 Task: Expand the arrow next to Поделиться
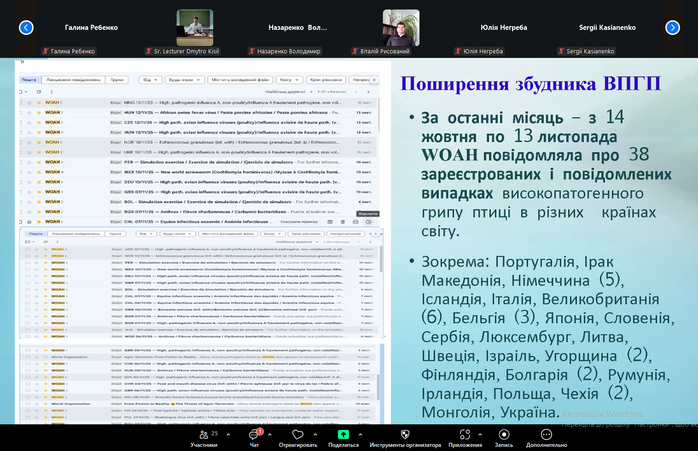click(x=360, y=434)
